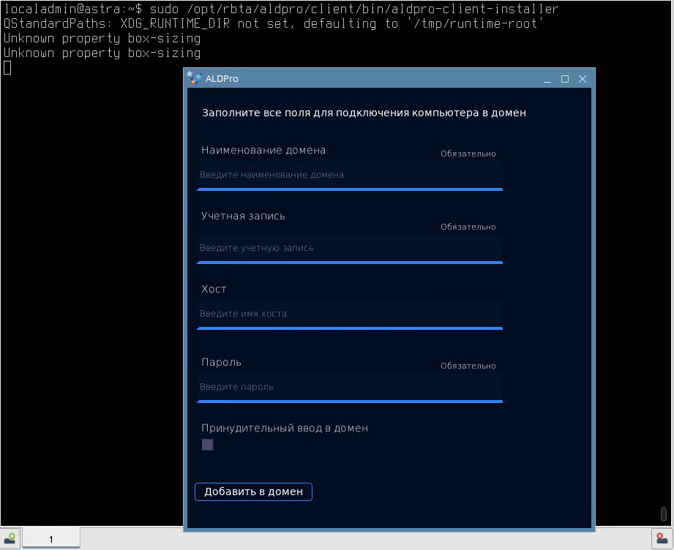Click 'Принудительный ввод в домен' label
This screenshot has width=674, height=550.
[x=285, y=429]
